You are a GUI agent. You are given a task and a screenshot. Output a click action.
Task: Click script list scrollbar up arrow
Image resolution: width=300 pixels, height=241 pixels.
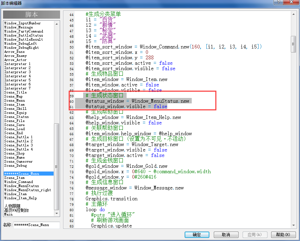tap(57, 24)
